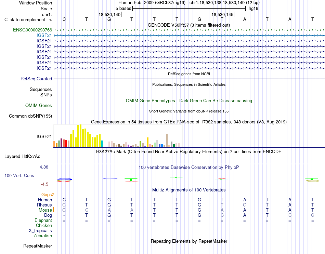Open the 100 Vert. Cons track label
This screenshot has height=254, width=325.
(19, 175)
